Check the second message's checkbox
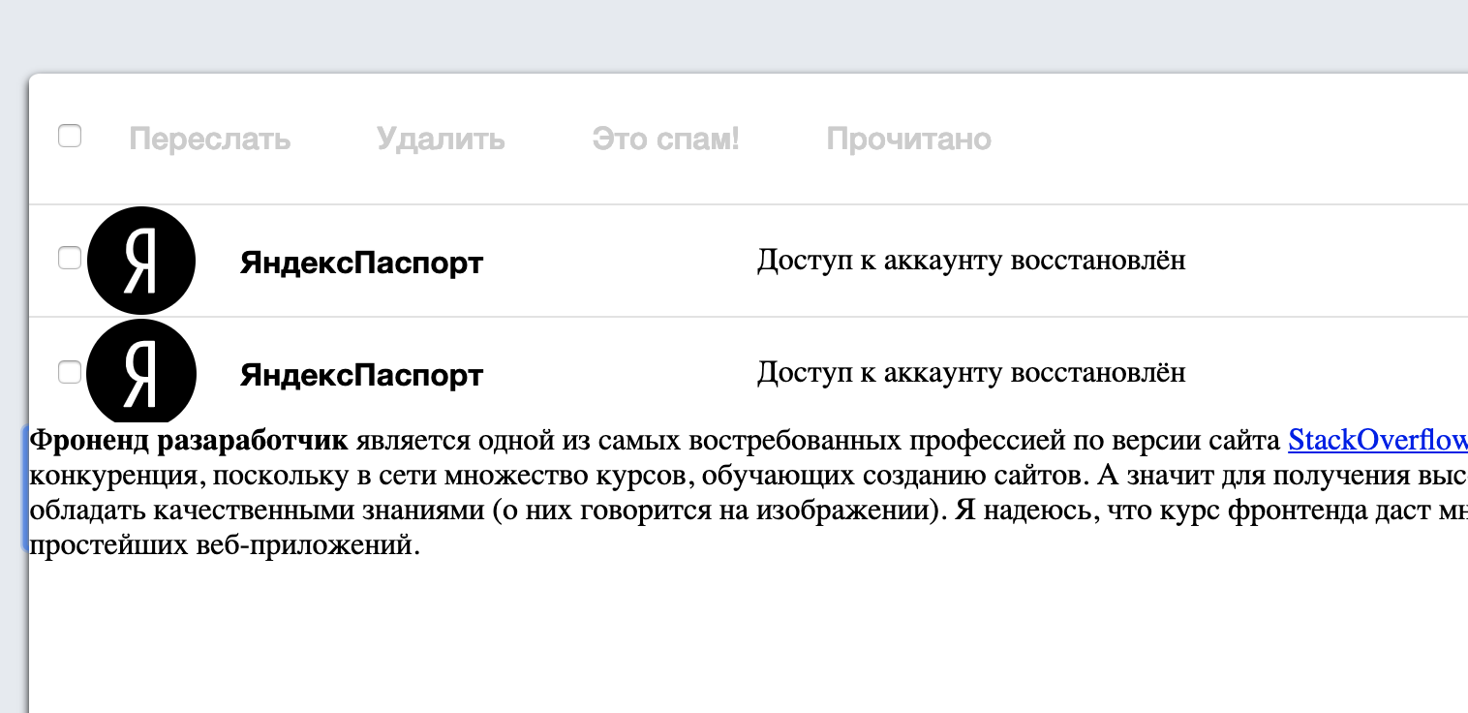Image resolution: width=1468 pixels, height=713 pixels. coord(70,371)
